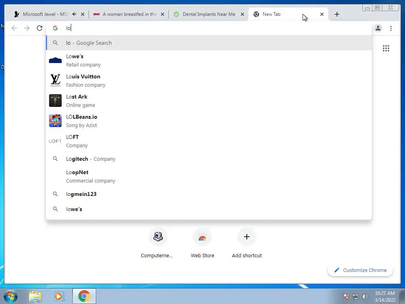Click the Customize Chrome button

360,270
